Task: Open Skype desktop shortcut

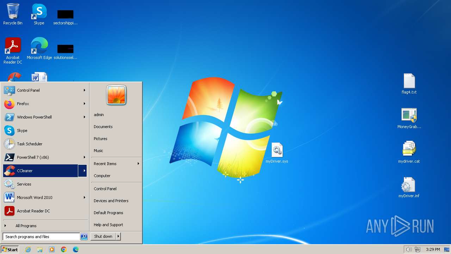Action: pyautogui.click(x=39, y=14)
